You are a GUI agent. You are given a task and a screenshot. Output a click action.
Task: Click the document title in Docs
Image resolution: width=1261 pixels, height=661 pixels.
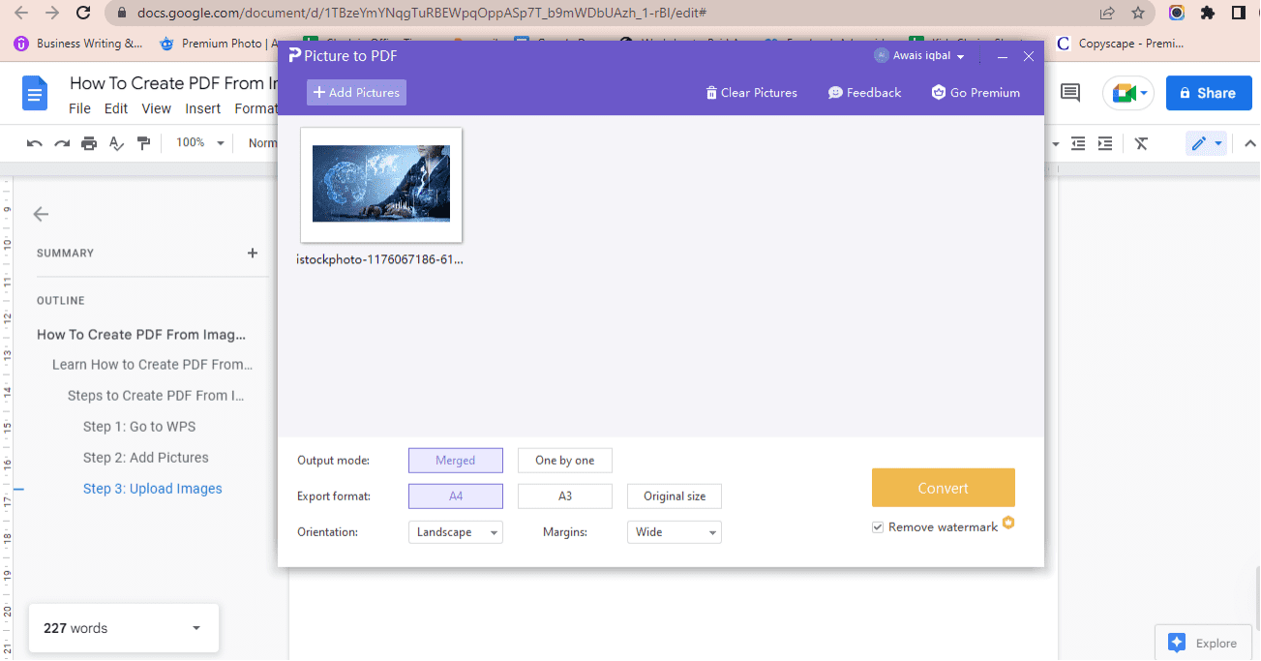[173, 83]
